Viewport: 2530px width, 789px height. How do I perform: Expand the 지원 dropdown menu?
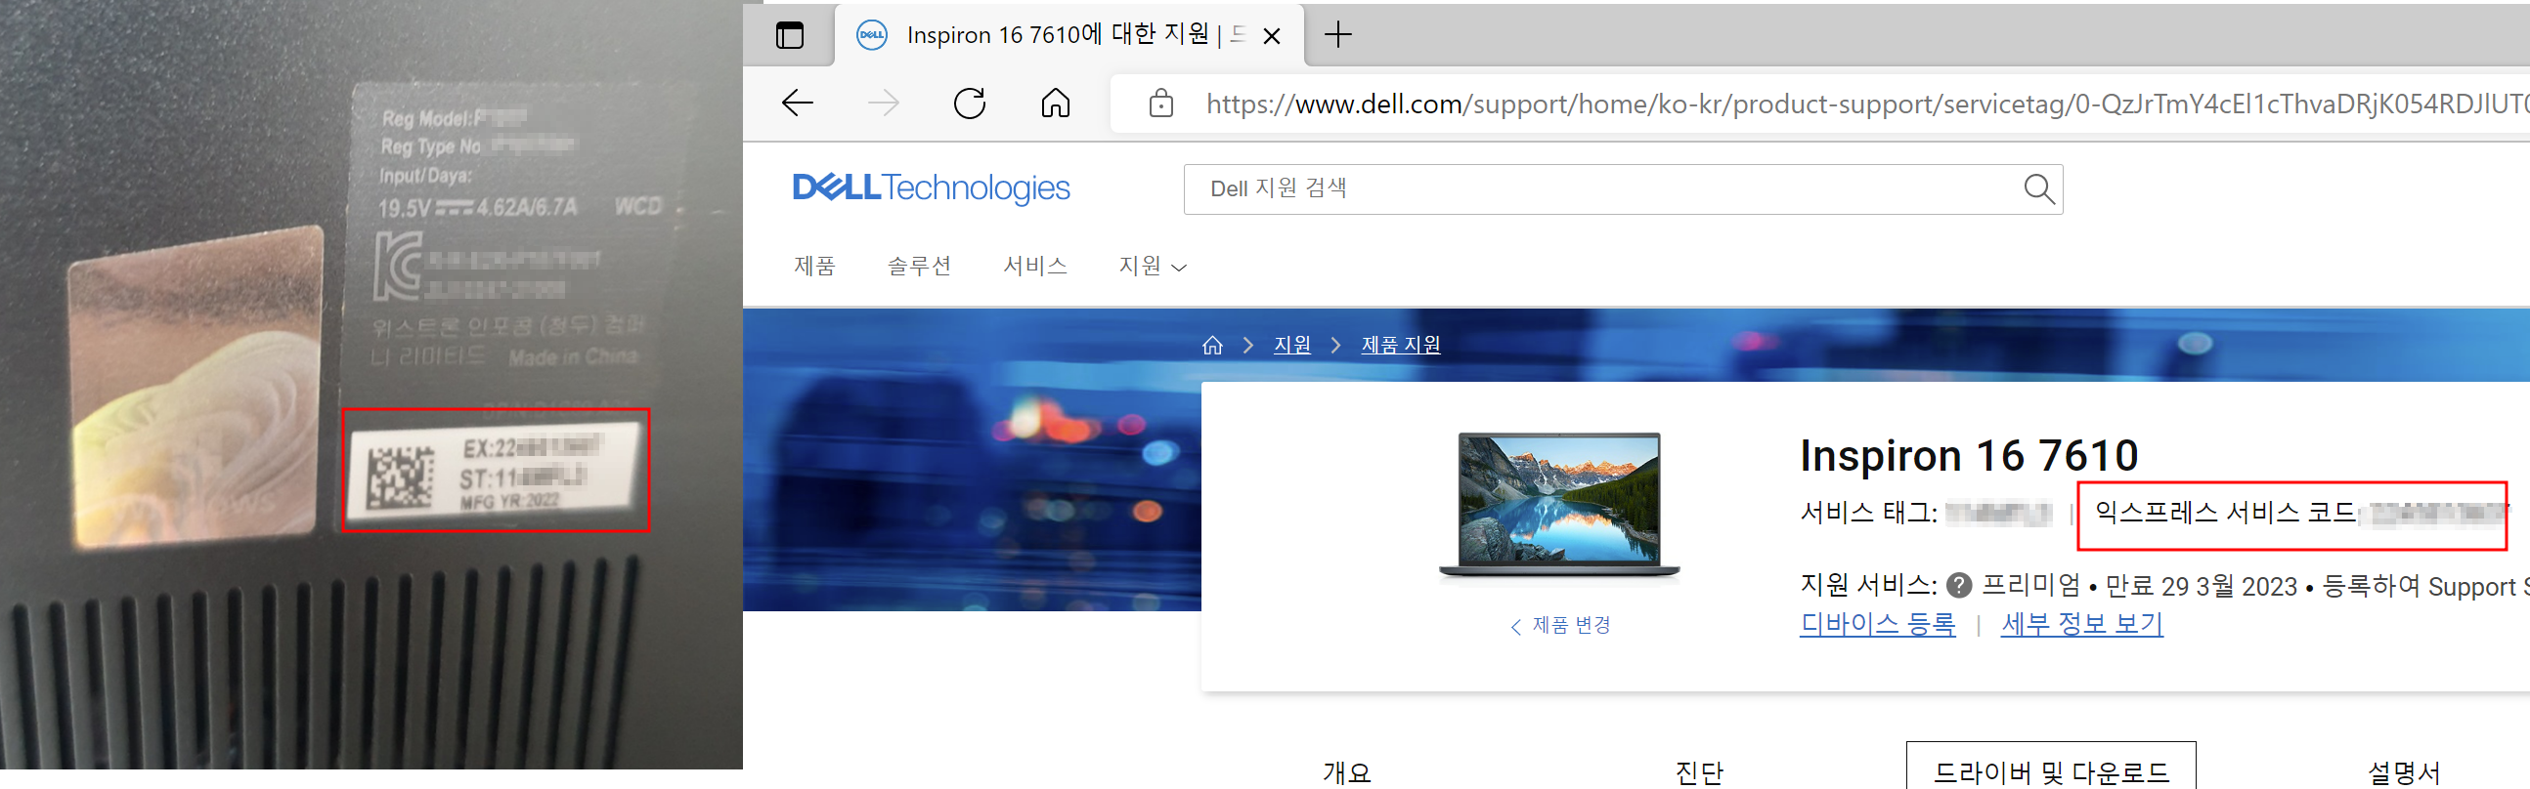point(1152,266)
